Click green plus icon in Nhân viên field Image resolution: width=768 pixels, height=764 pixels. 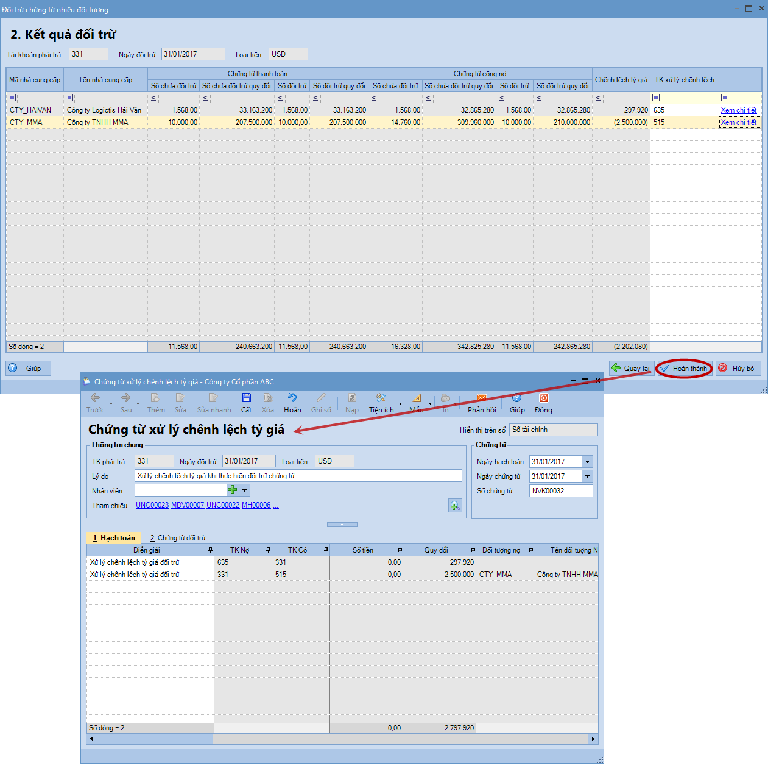[232, 490]
